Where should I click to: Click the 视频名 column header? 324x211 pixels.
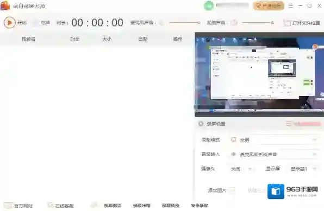pos(28,39)
